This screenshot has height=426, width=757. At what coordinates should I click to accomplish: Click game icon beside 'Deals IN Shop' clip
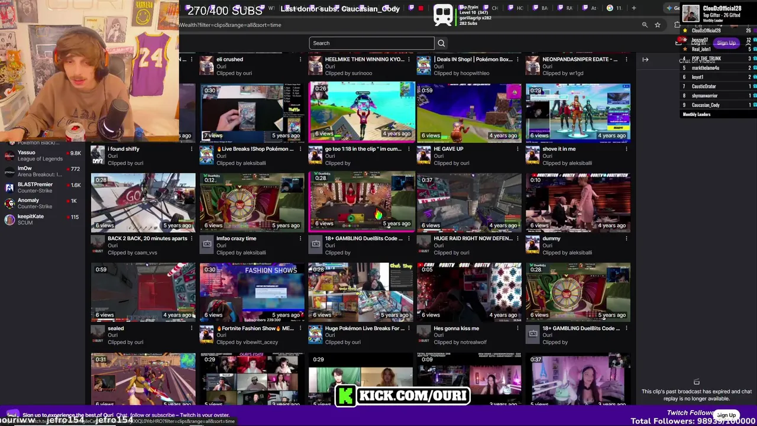[x=424, y=66]
